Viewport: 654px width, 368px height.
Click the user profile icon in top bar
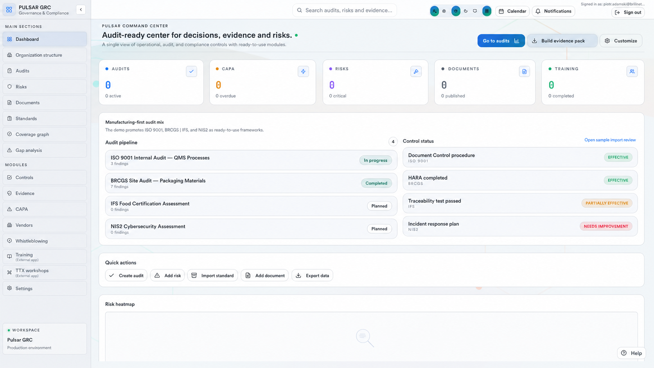[x=434, y=11]
